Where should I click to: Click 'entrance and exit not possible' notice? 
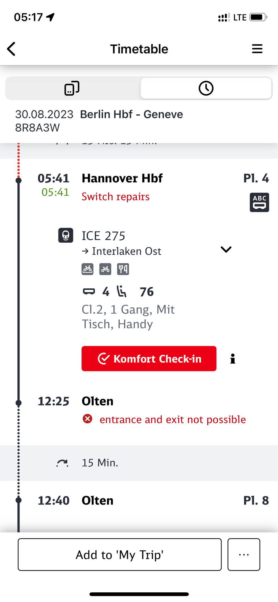click(173, 420)
